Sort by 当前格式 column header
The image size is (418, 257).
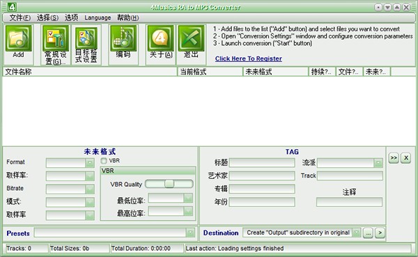pyautogui.click(x=210, y=72)
